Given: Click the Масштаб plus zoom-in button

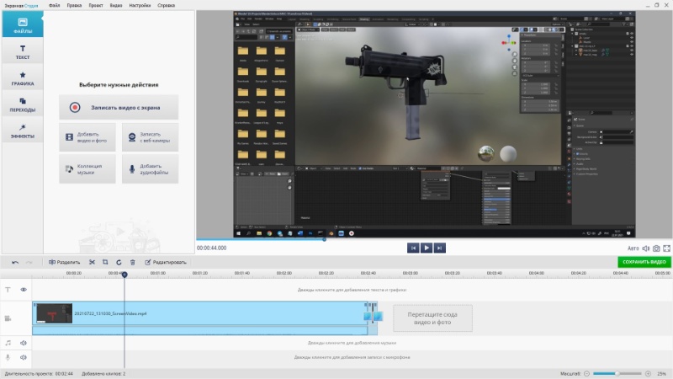Looking at the screenshot, I should pos(648,374).
